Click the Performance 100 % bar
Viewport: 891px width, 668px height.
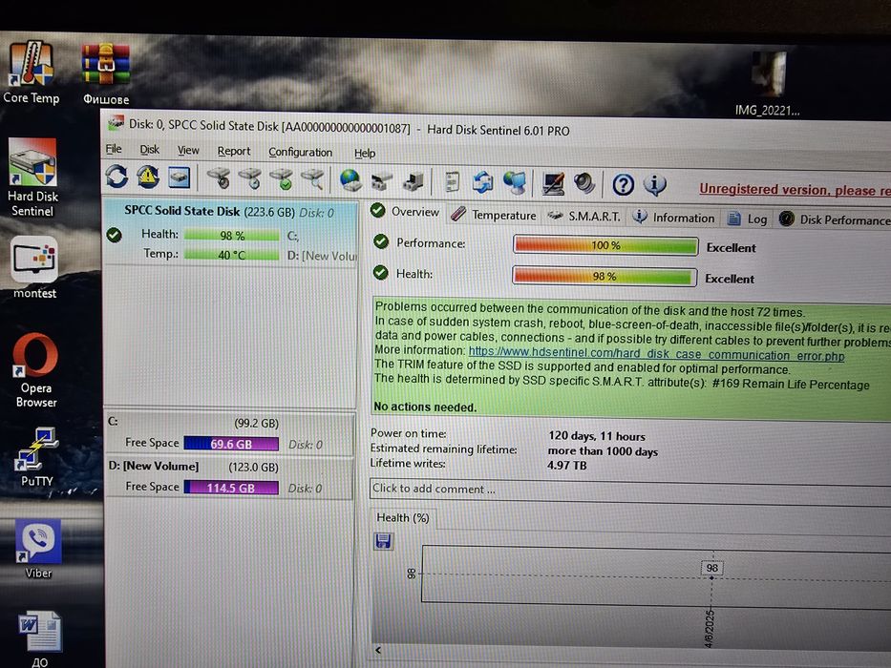(605, 245)
